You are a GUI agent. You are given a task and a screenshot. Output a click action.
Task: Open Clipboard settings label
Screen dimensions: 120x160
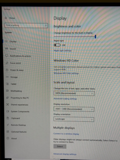click(15, 118)
